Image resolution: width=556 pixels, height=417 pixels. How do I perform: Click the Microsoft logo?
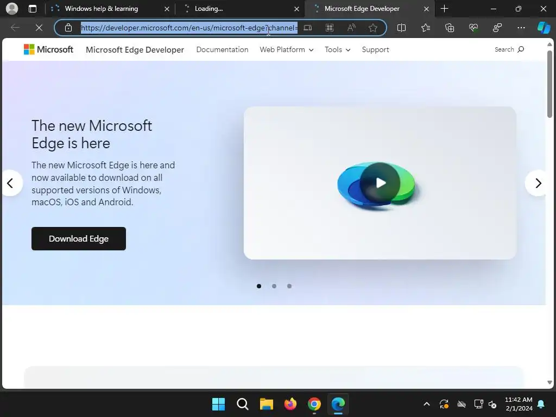coord(48,49)
